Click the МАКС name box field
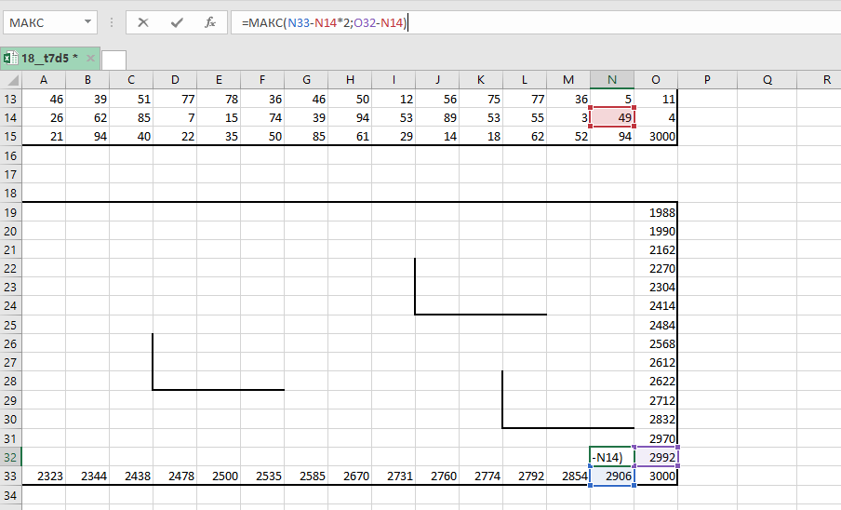 click(x=42, y=22)
